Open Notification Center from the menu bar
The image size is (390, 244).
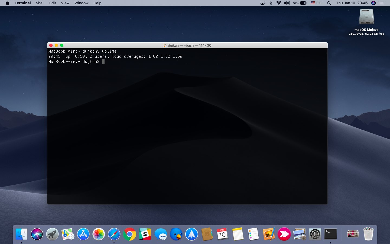click(381, 3)
